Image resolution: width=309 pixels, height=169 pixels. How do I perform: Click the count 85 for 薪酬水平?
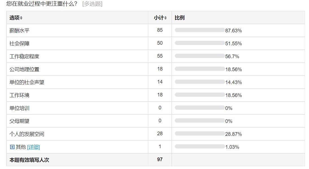[x=160, y=30]
